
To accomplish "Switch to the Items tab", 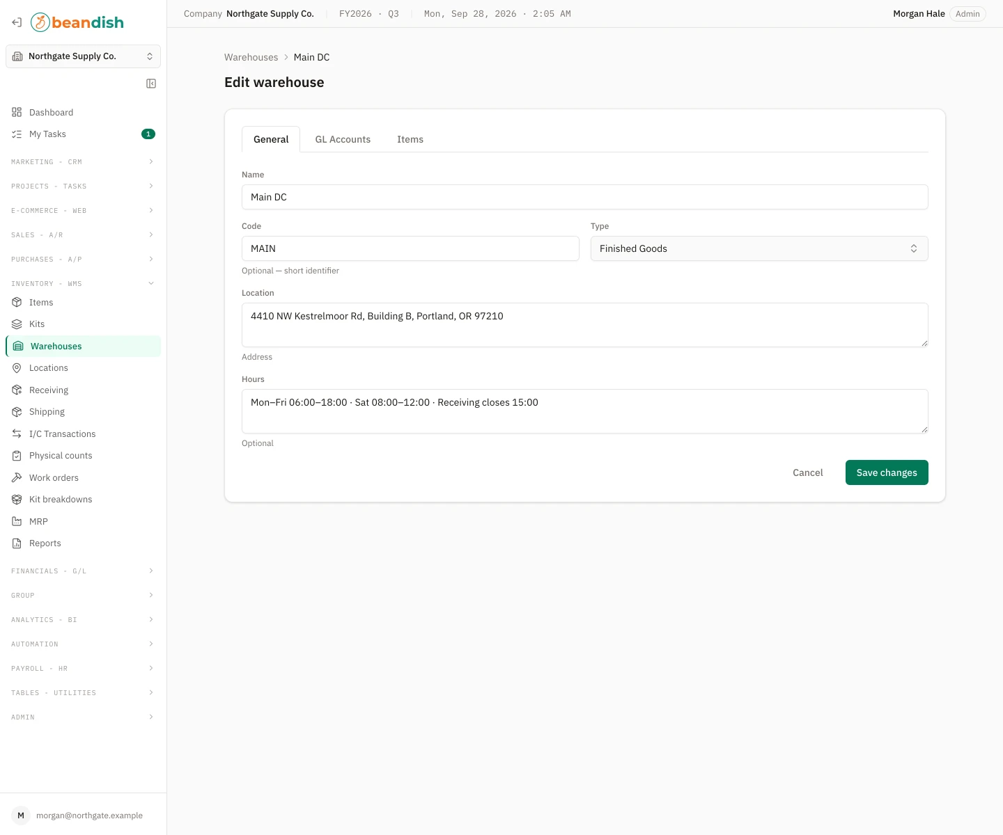I will tap(410, 139).
